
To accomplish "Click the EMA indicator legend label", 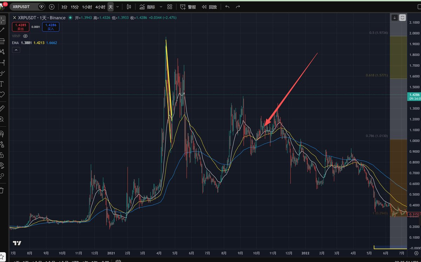I will point(15,43).
